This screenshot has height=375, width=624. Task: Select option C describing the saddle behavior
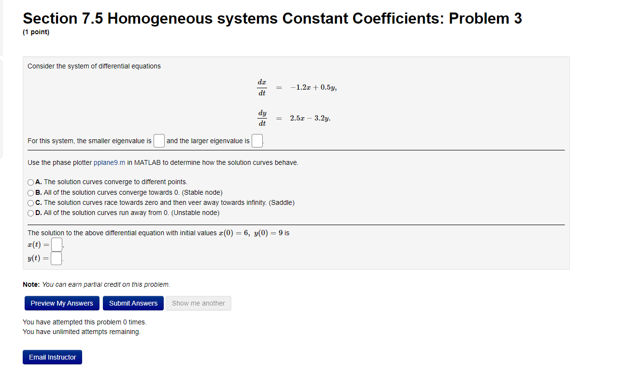(30, 202)
